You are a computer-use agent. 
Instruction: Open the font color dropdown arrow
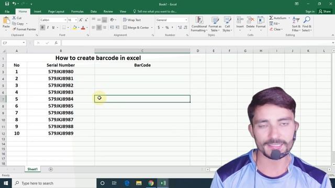point(87,28)
